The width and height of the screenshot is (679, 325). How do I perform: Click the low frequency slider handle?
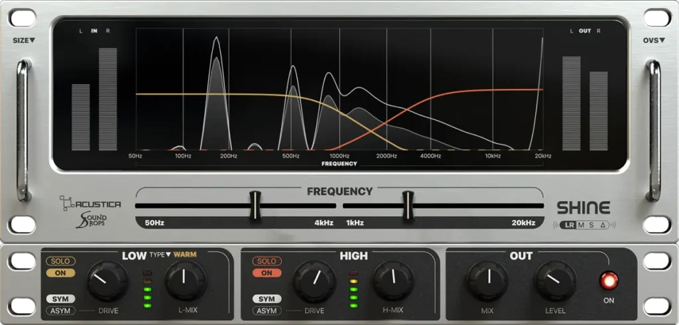[x=255, y=206]
